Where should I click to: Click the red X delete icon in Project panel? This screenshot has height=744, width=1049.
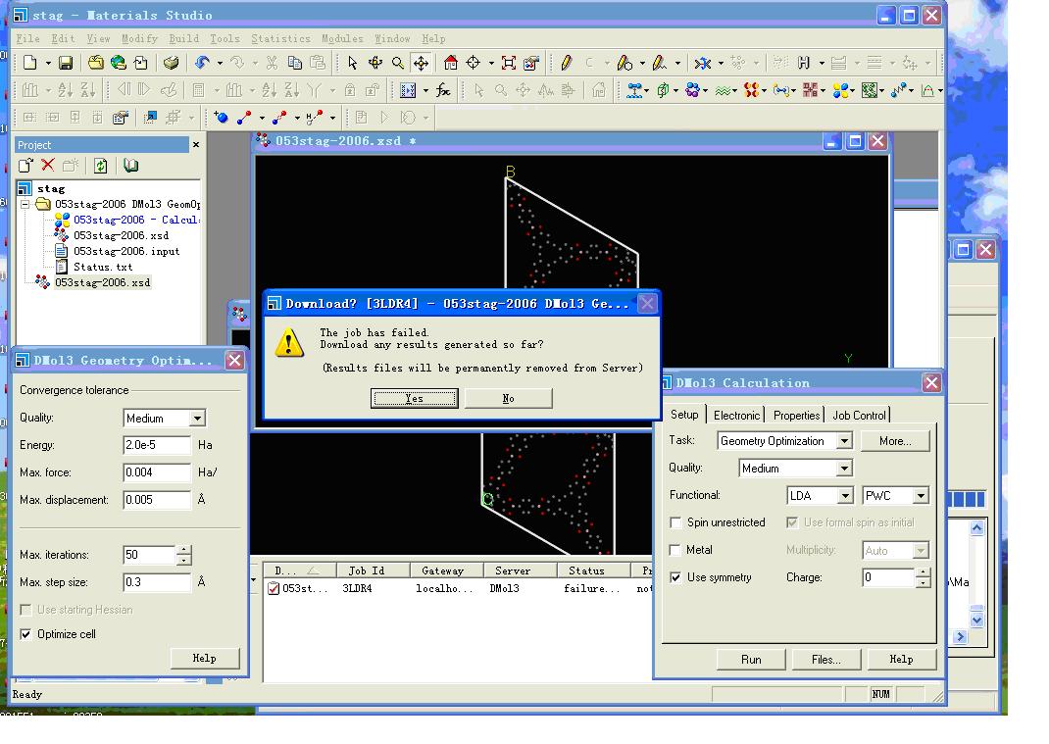coord(48,166)
